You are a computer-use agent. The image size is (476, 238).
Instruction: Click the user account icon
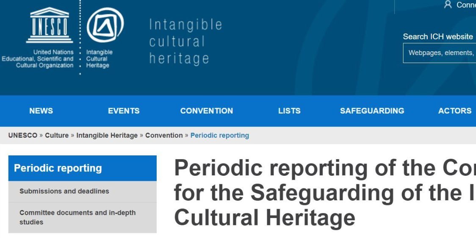tap(448, 5)
